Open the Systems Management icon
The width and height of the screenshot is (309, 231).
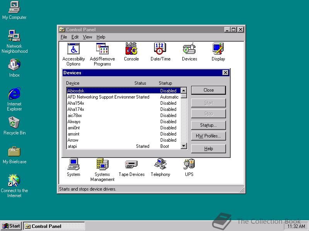point(102,170)
